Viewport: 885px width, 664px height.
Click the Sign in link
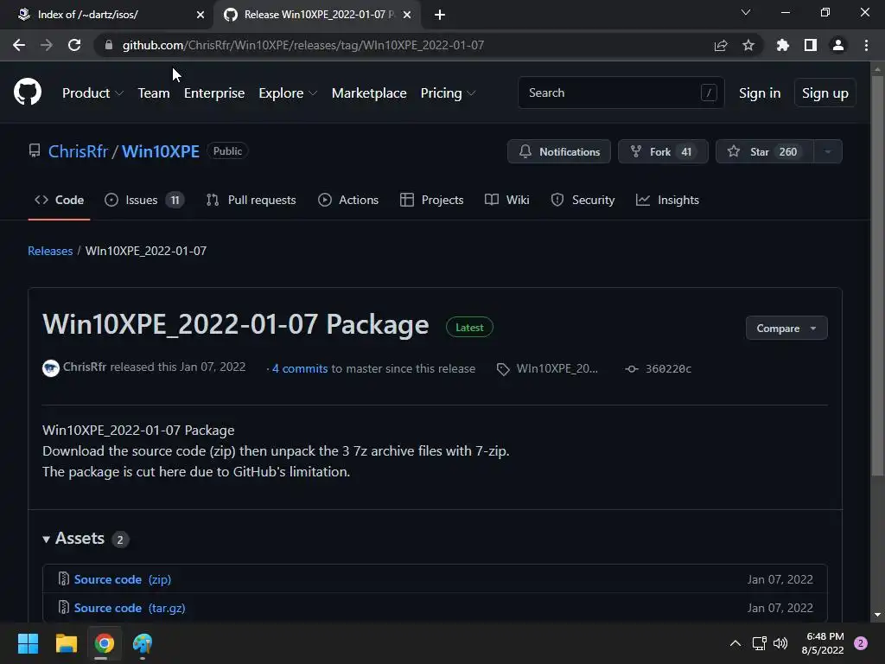pyautogui.click(x=760, y=93)
